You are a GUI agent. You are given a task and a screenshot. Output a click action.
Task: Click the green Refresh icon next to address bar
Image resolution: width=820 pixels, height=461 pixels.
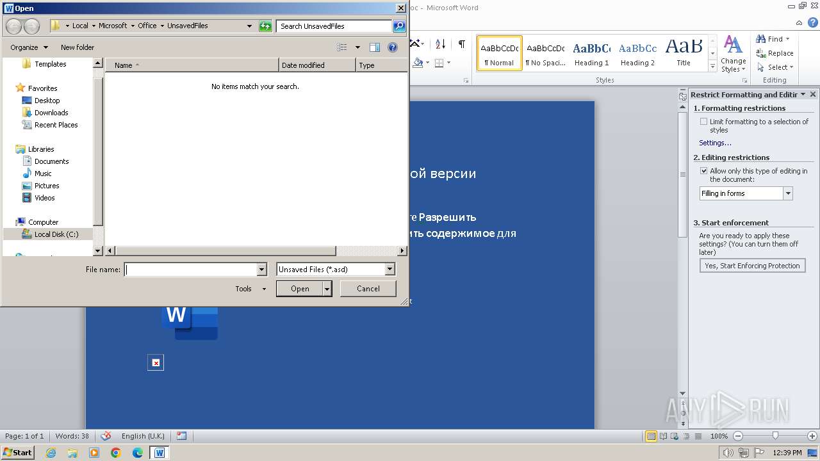click(x=265, y=26)
